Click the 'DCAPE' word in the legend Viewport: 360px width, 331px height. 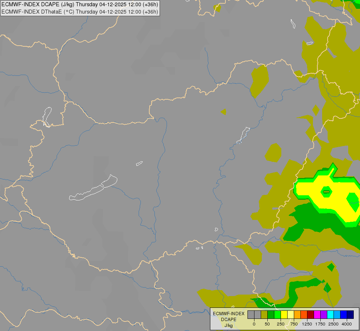coord(229,320)
